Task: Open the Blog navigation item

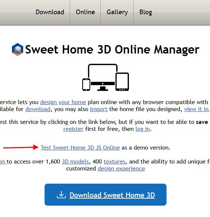Action: click(x=146, y=12)
